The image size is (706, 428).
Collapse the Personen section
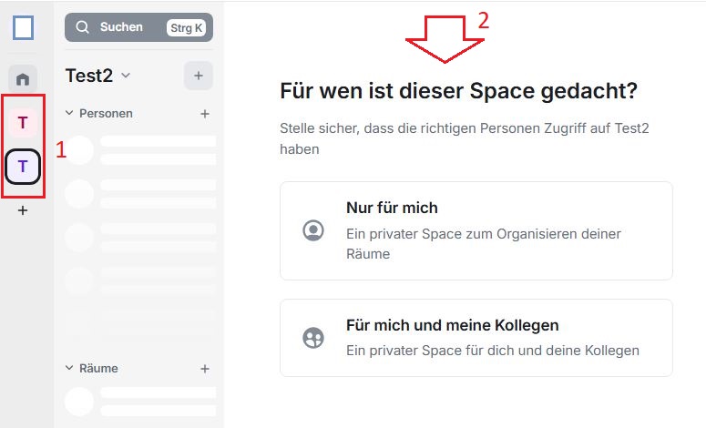click(69, 113)
